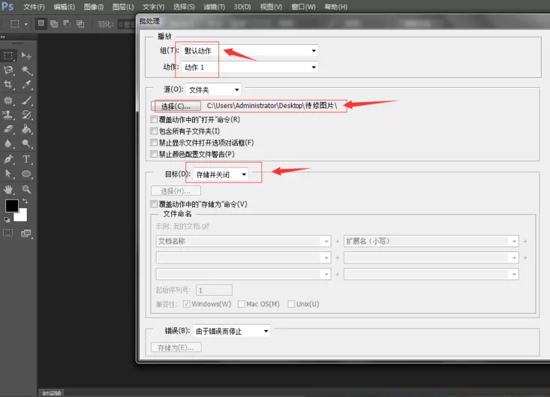
Task: Open the 错误(B) 由于错误而停止 dropdown
Action: tap(232, 331)
